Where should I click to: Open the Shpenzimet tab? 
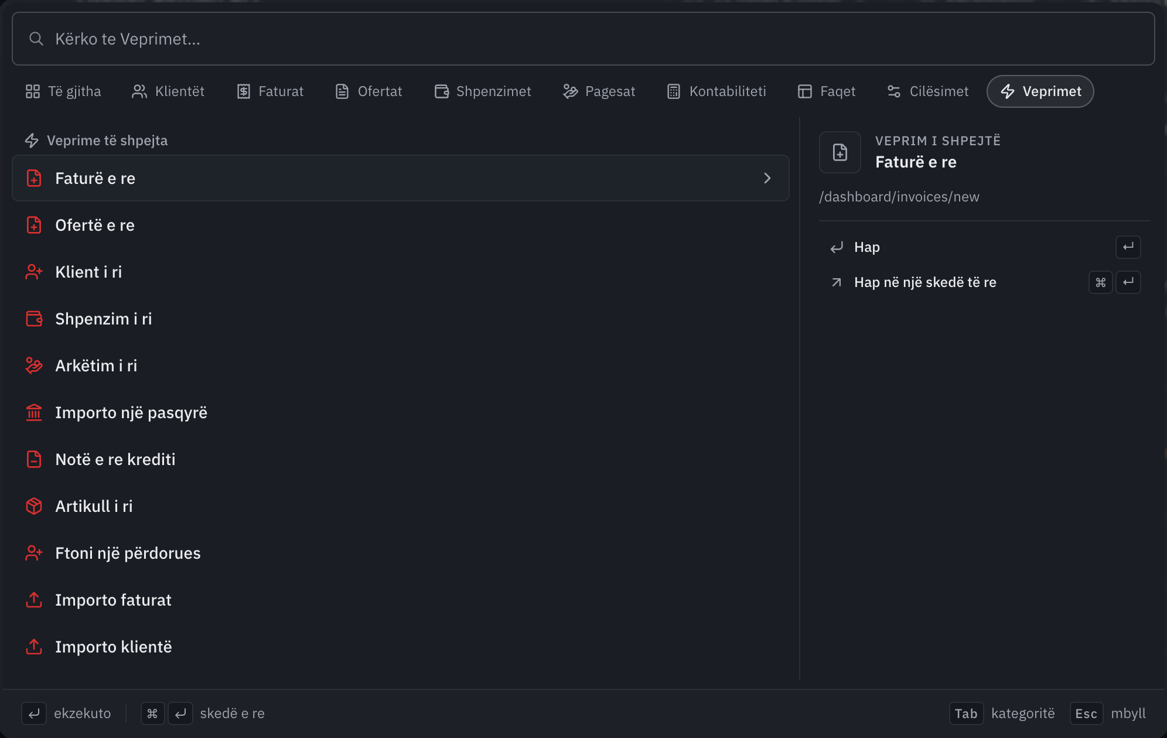483,91
